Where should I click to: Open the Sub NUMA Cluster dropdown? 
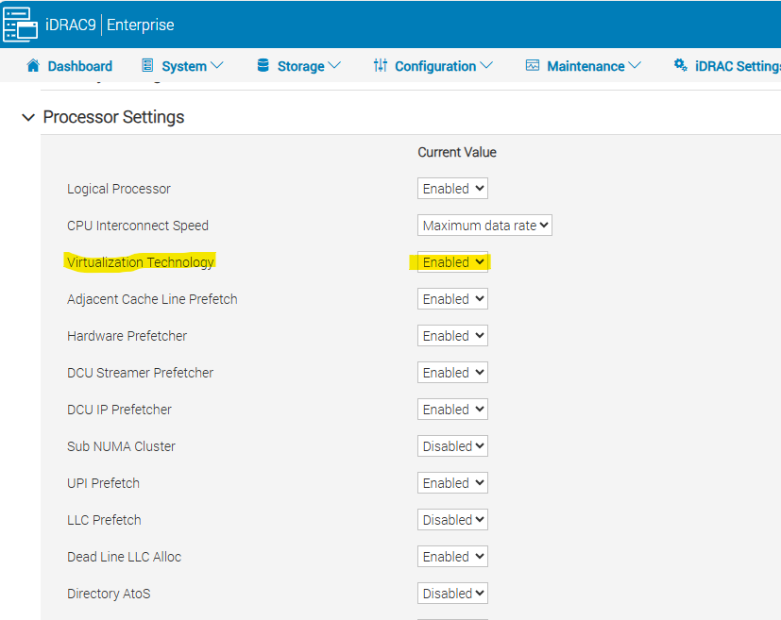pyautogui.click(x=451, y=445)
